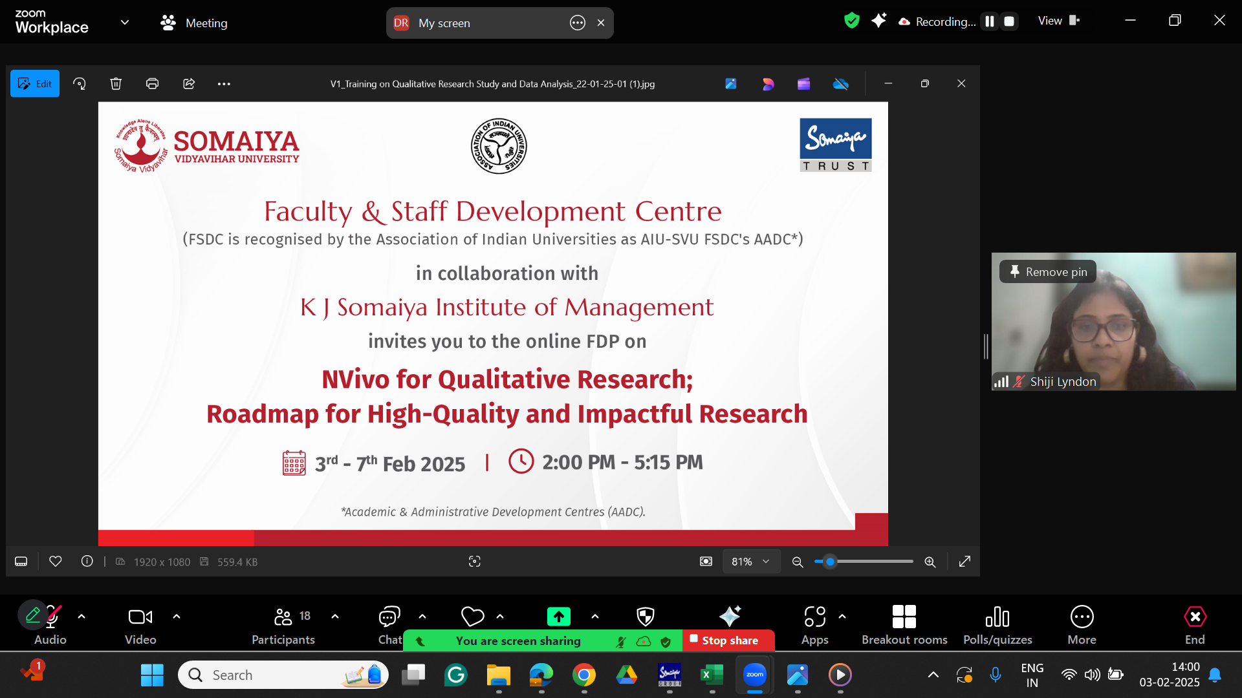Mark the image as favorite

[x=56, y=561]
